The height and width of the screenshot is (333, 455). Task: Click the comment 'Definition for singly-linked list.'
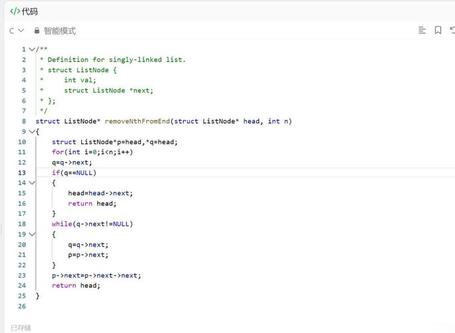coord(116,59)
